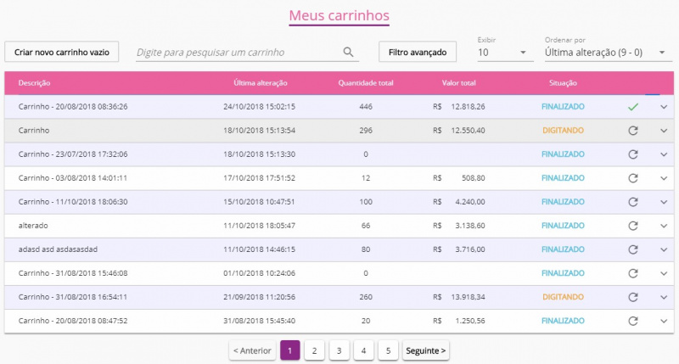The image size is (679, 364).
Task: Click the Valor total column header
Action: click(458, 82)
